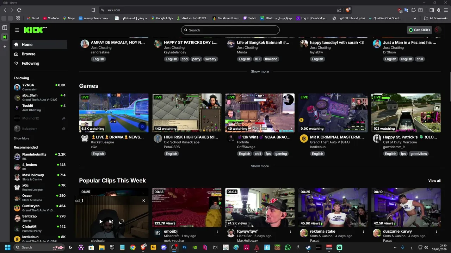Click lordkebun avatar under Games

304,138
